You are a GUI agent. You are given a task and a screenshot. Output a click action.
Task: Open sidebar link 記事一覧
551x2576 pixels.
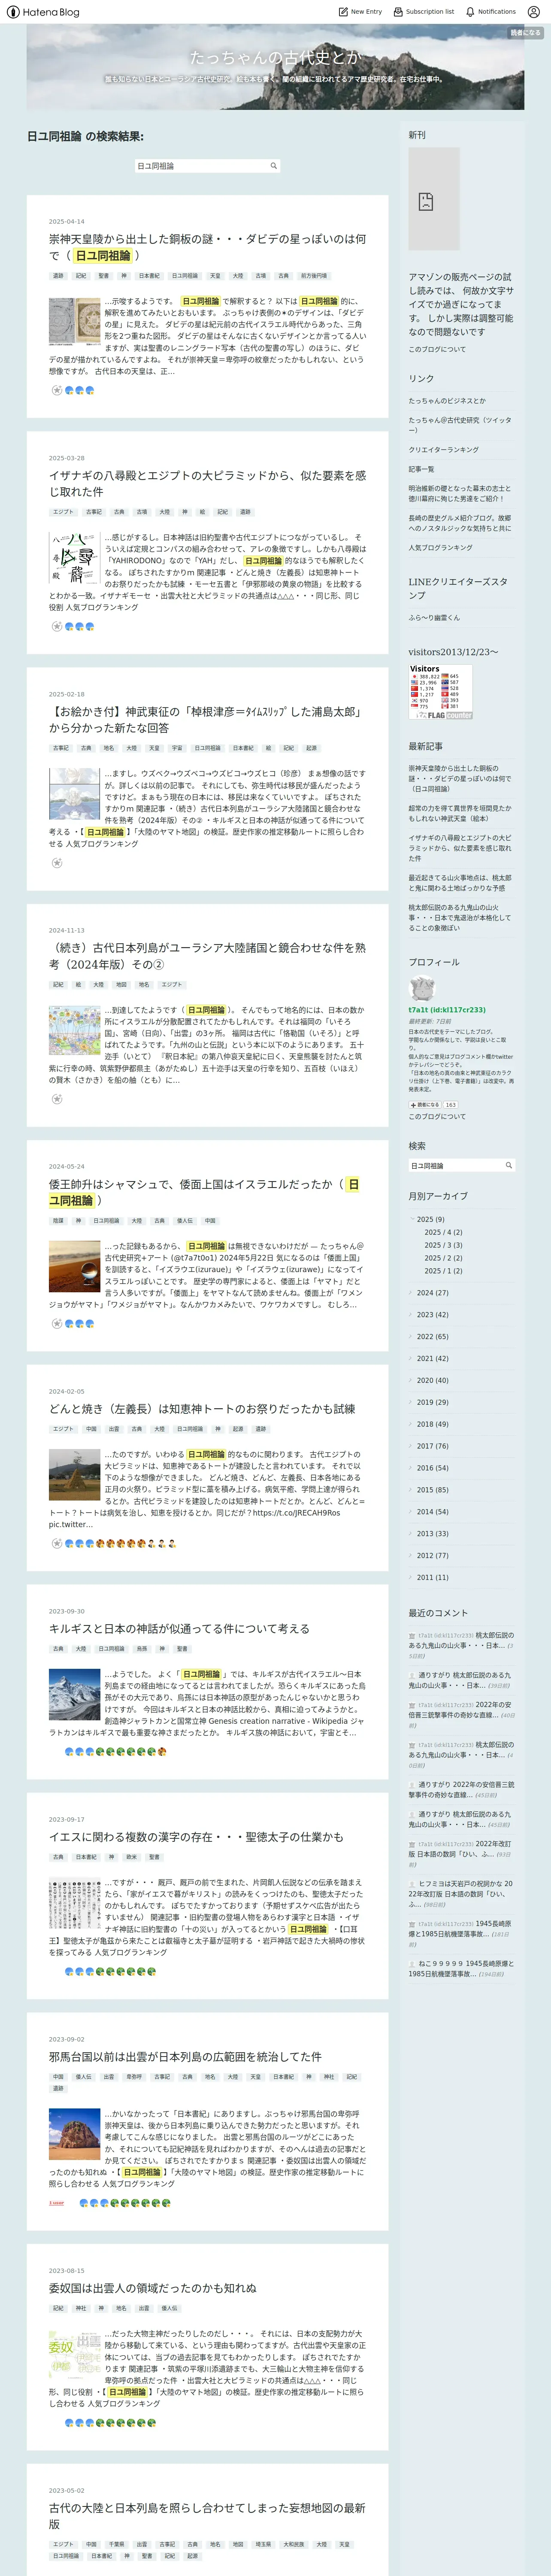point(421,469)
